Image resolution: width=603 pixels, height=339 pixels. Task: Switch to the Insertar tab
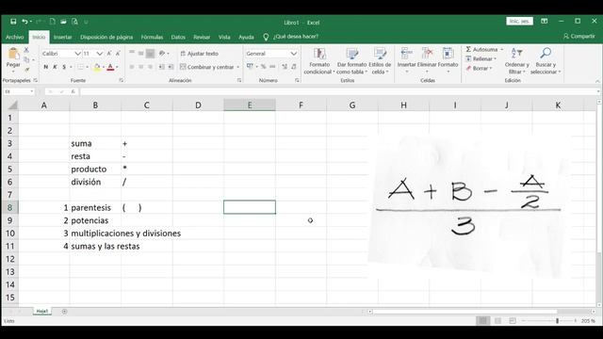63,37
